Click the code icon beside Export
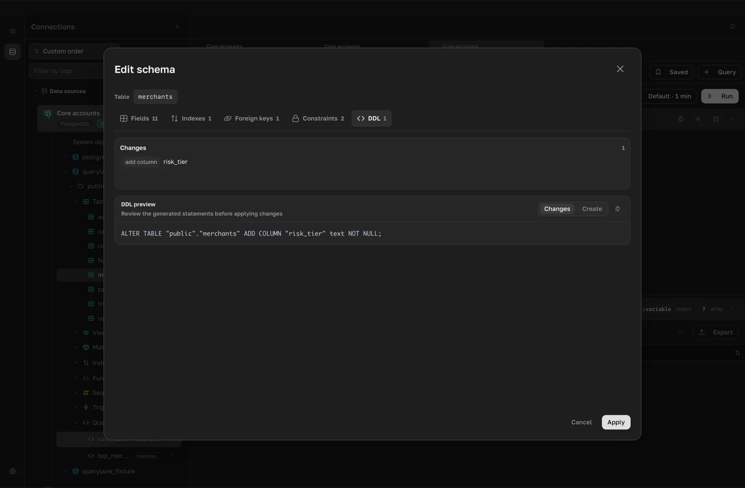The image size is (745, 488). (682, 332)
